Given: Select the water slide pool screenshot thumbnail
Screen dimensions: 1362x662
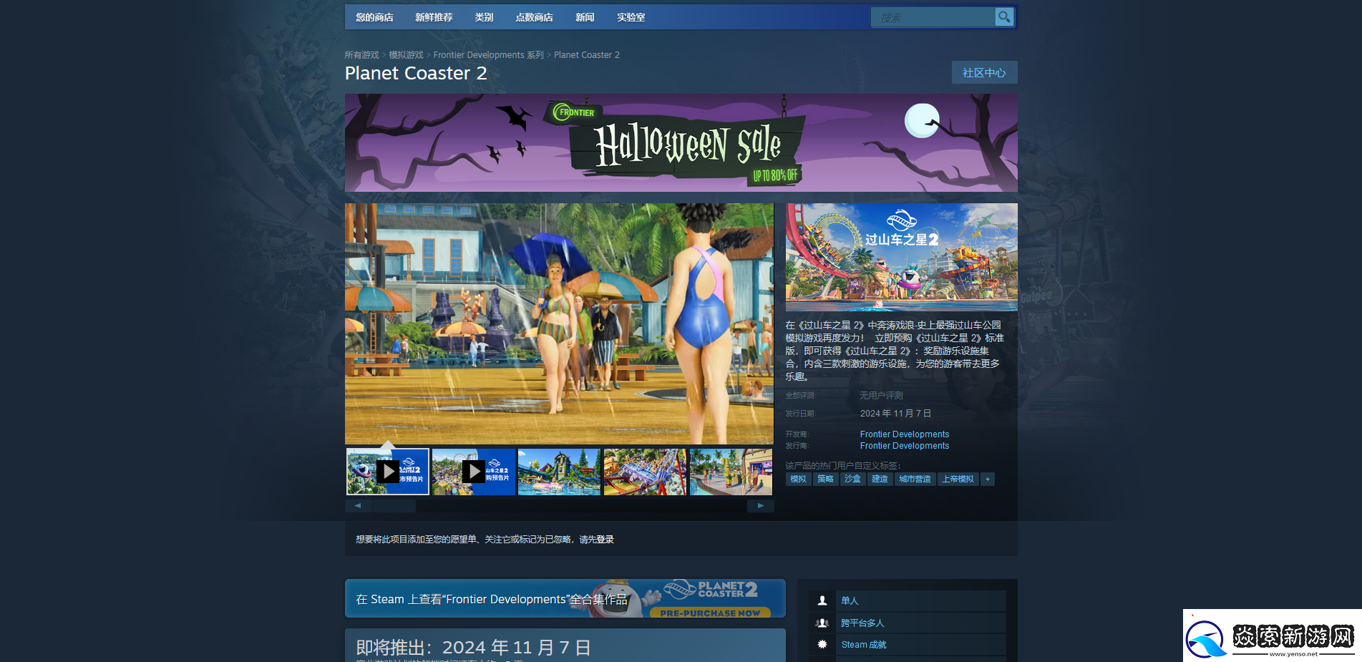Looking at the screenshot, I should [x=559, y=472].
